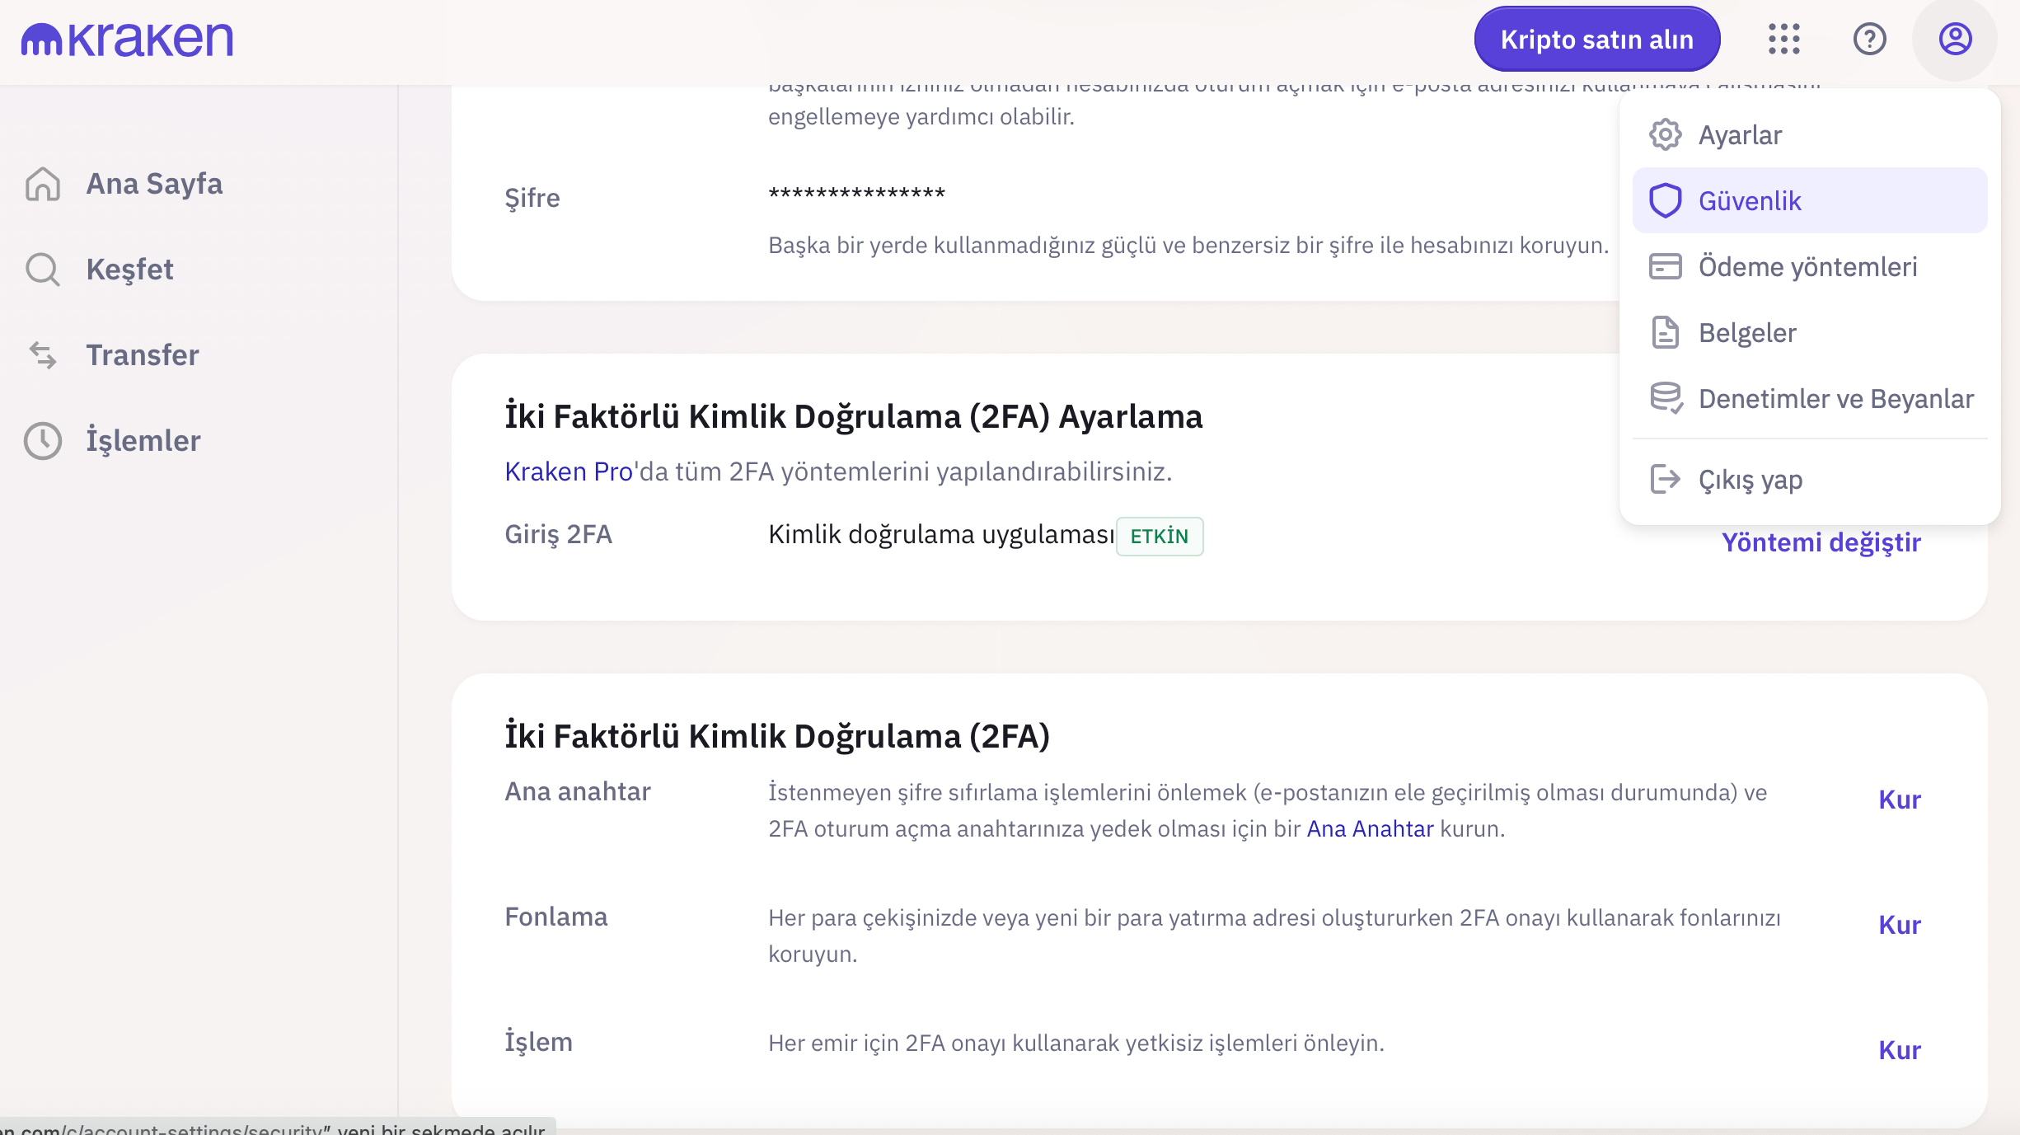Click the Transfer arrows icon
Viewport: 2020px width, 1135px height.
point(43,355)
